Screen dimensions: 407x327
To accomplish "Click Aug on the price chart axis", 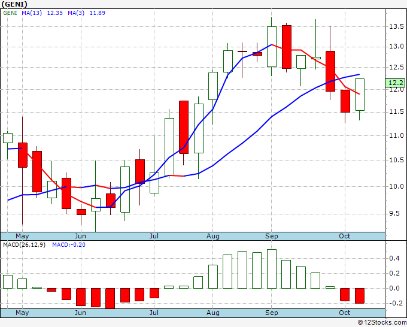I will click(x=213, y=236).
